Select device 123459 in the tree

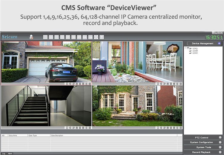coord(195,53)
